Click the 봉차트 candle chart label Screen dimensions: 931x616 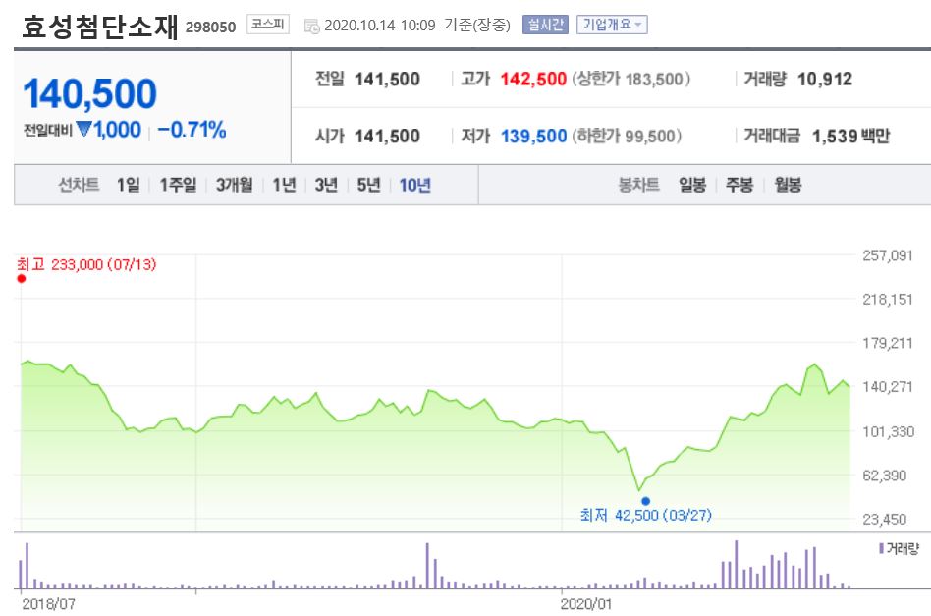click(x=639, y=185)
